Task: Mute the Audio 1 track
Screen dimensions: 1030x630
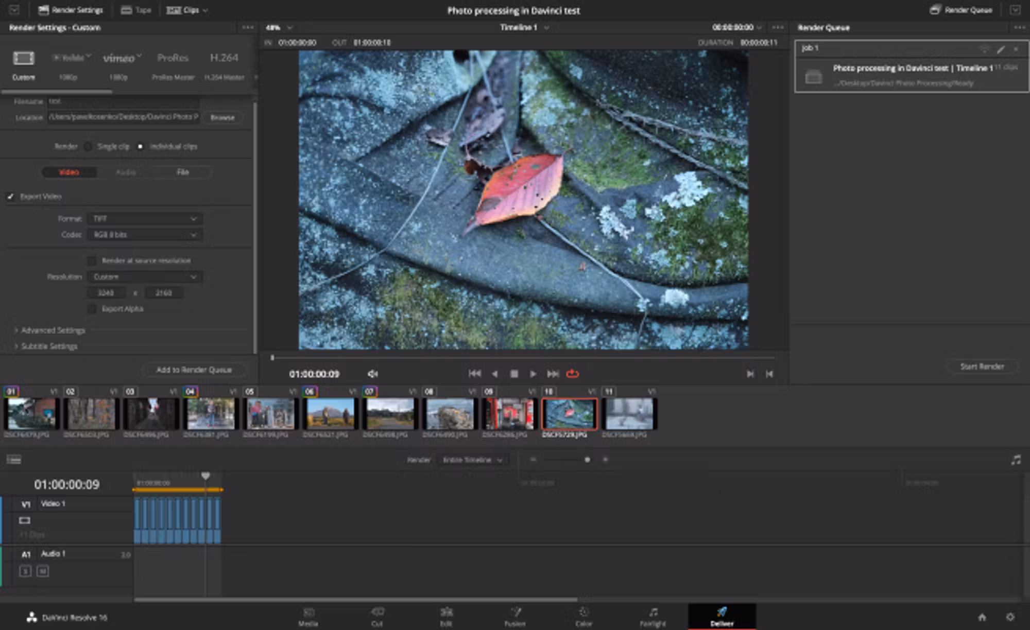Action: pos(43,571)
